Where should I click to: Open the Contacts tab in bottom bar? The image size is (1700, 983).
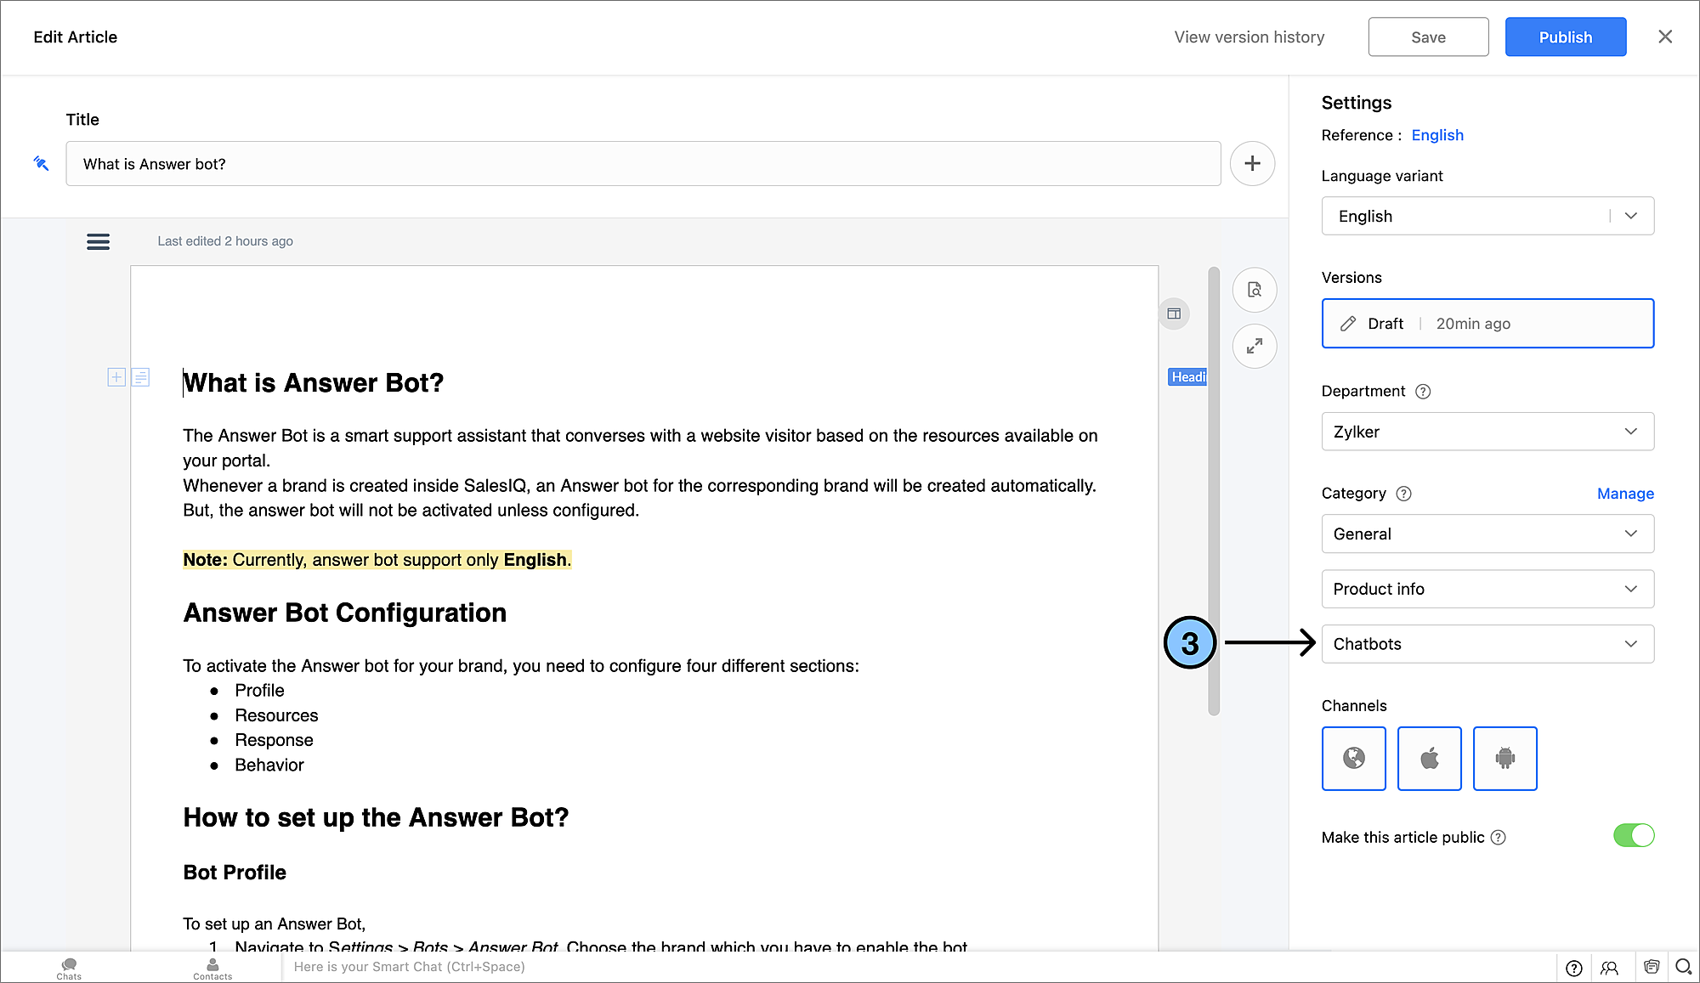click(x=212, y=968)
